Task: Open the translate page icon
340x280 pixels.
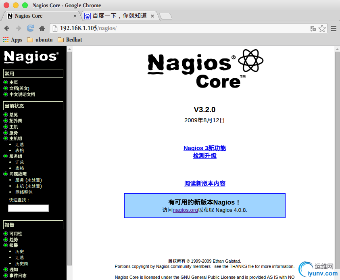Action: [x=313, y=28]
